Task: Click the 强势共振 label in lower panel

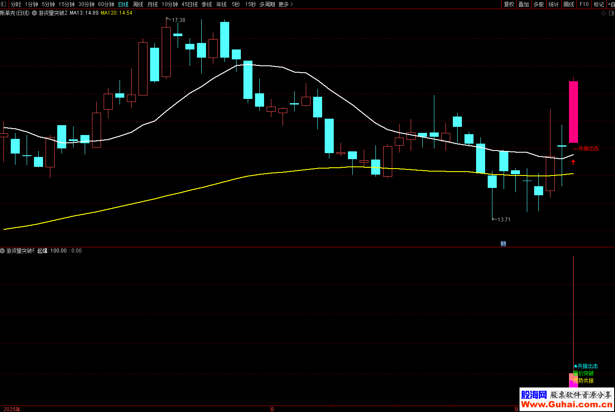Action: [584, 381]
